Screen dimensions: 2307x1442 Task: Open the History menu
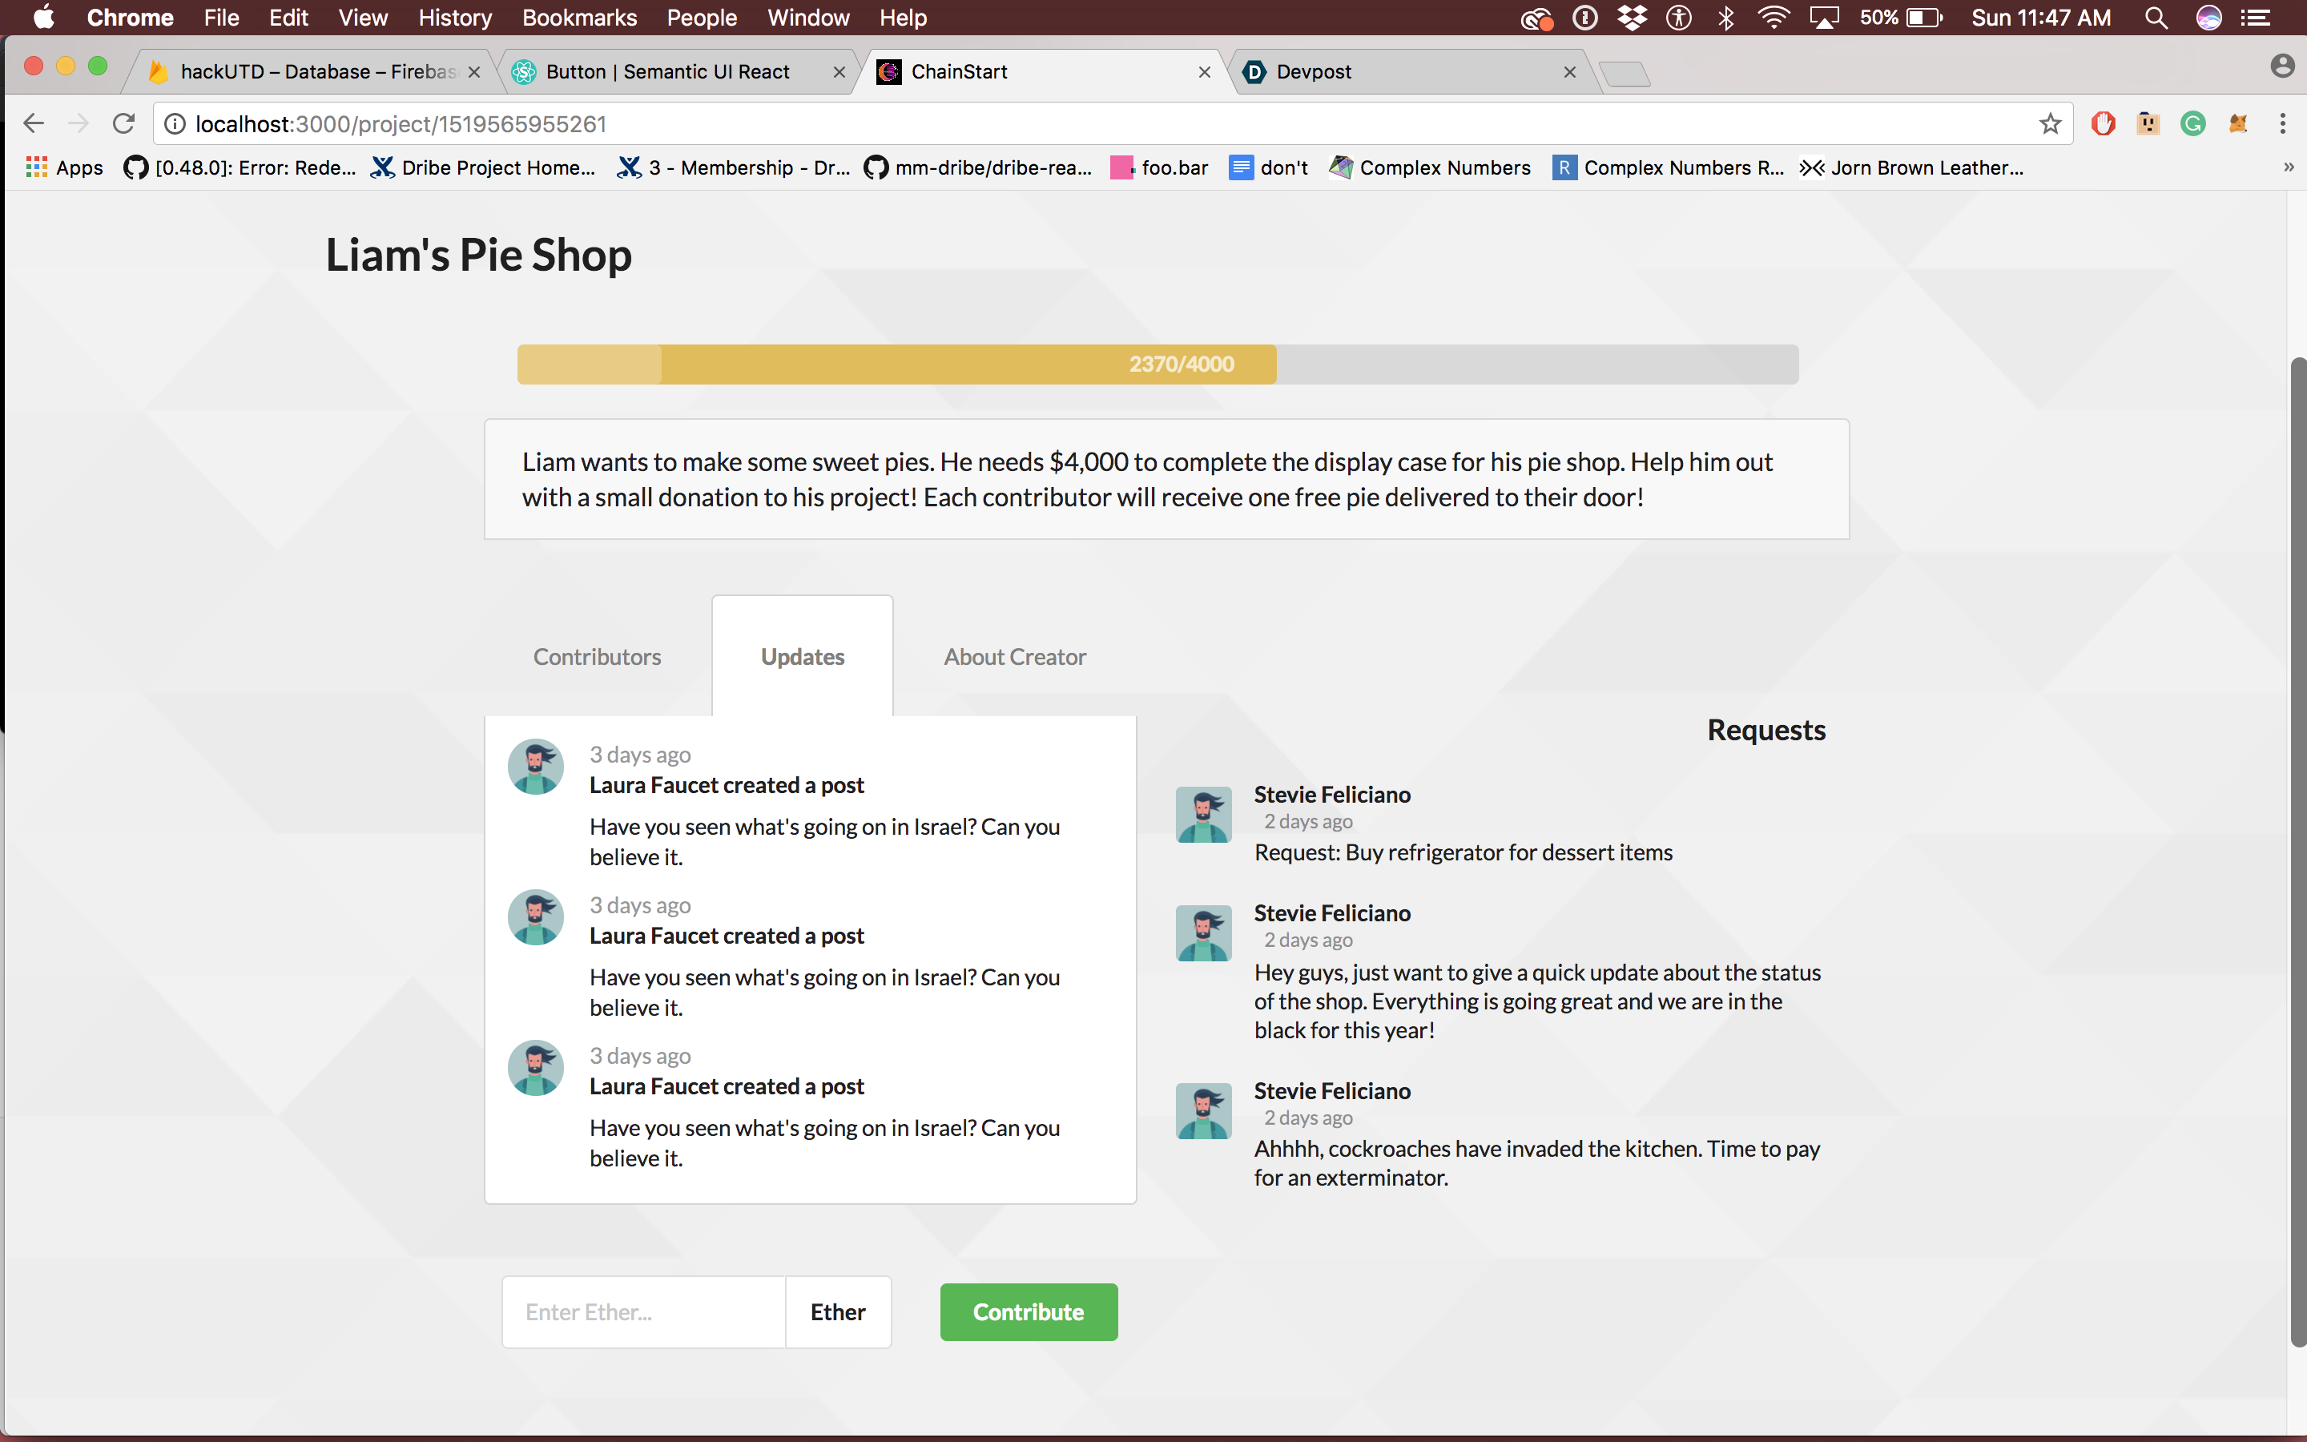(x=455, y=18)
